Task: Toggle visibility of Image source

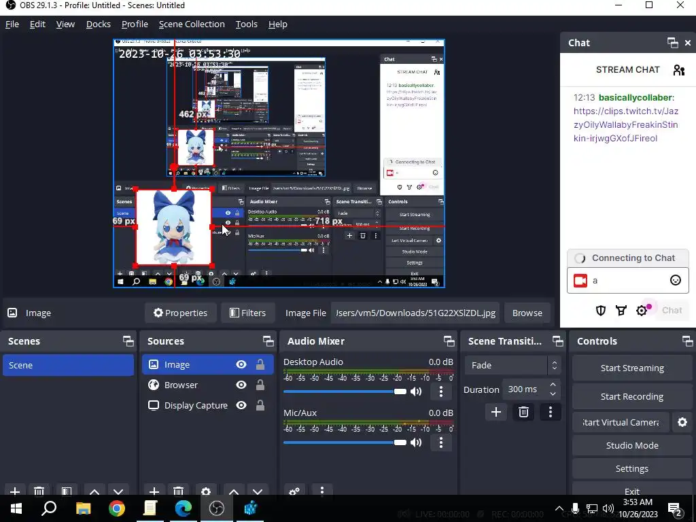Action: pyautogui.click(x=241, y=364)
